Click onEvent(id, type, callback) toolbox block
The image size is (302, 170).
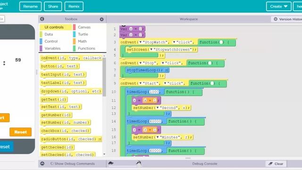[71, 58]
